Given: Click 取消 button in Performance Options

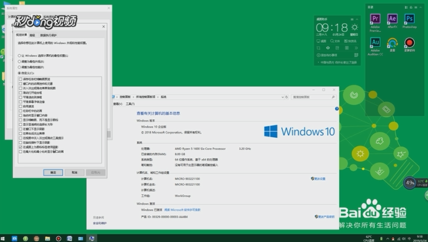Looking at the screenshot, I should pyautogui.click(x=74, y=172).
